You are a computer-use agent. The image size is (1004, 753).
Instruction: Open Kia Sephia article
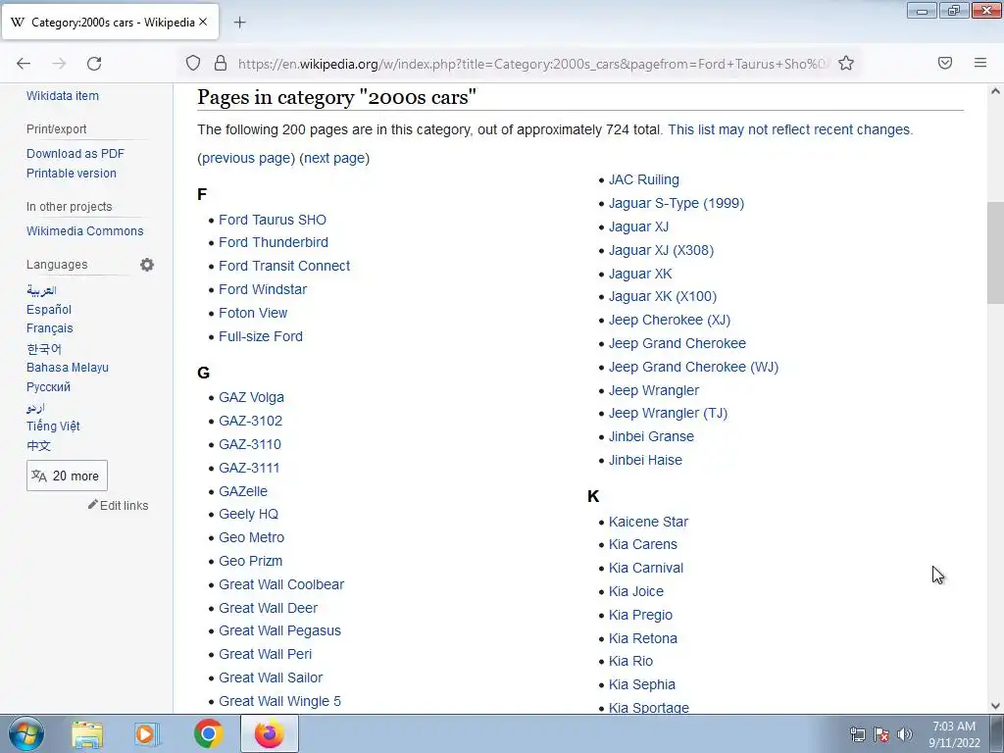(x=641, y=684)
